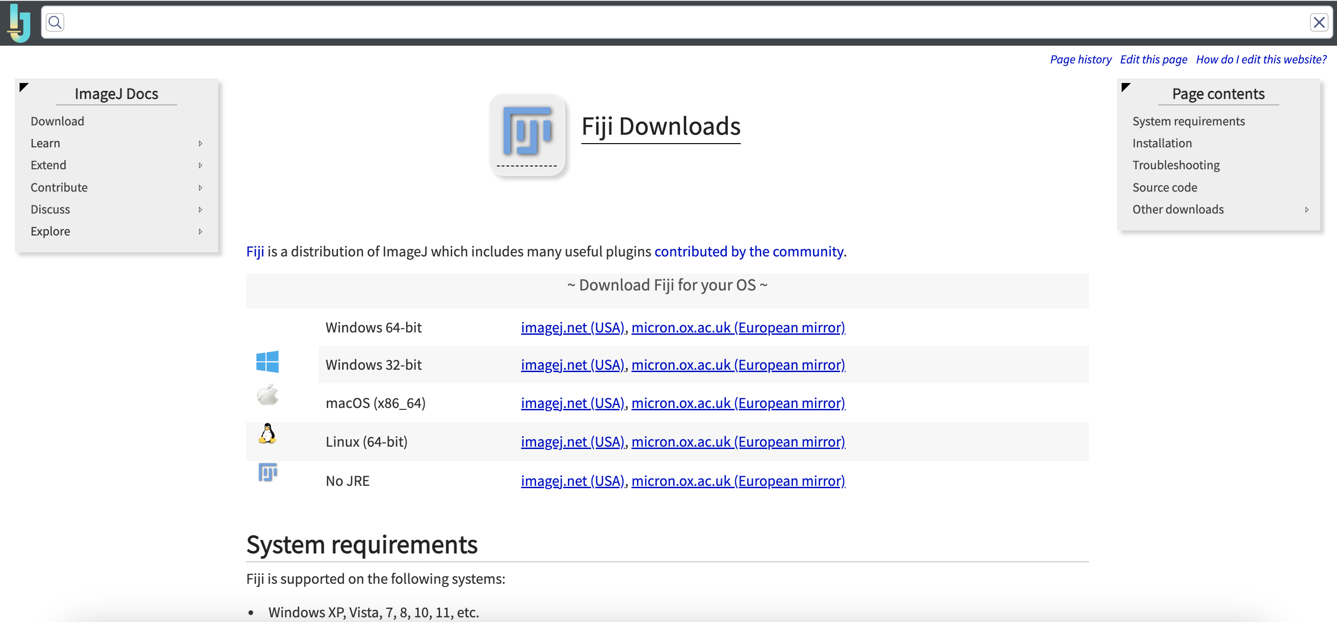
Task: Collapse the ImageJ Docs sidebar triangle
Action: pyautogui.click(x=23, y=87)
